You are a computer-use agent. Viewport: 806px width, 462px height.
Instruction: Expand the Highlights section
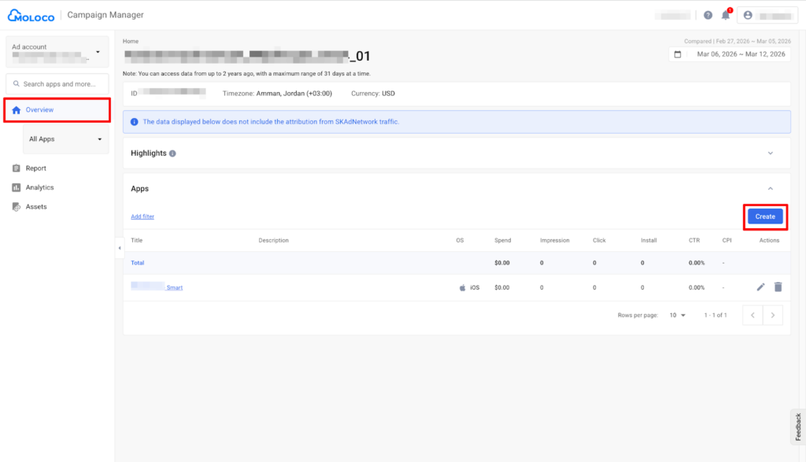(x=770, y=153)
